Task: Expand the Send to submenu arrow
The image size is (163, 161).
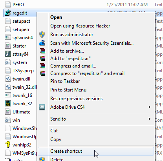Action: pos(150,119)
